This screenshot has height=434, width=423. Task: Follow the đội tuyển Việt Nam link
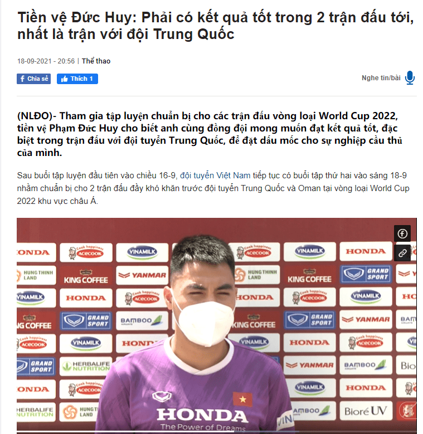click(x=215, y=175)
